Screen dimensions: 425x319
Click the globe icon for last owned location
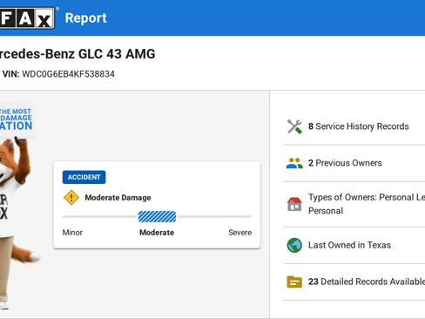click(294, 245)
